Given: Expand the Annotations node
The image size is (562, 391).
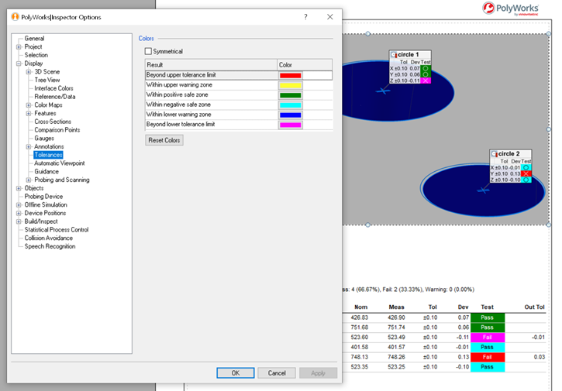Looking at the screenshot, I should (29, 146).
